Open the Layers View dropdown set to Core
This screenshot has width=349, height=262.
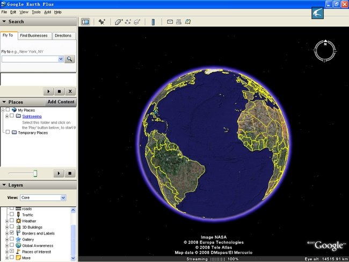43,197
